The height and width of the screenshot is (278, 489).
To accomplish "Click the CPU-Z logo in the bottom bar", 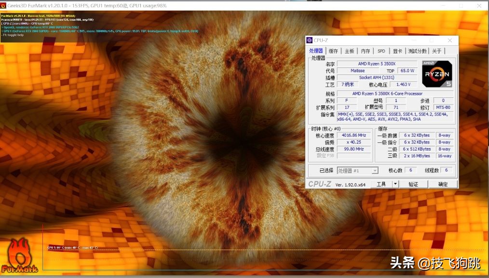I will click(x=320, y=184).
